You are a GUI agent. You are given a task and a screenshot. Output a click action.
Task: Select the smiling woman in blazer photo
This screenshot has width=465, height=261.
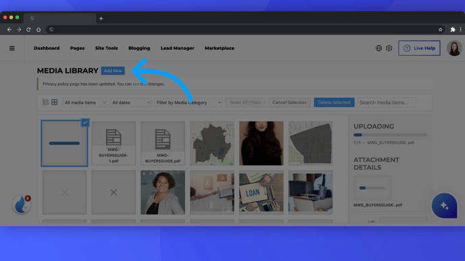pos(163,192)
